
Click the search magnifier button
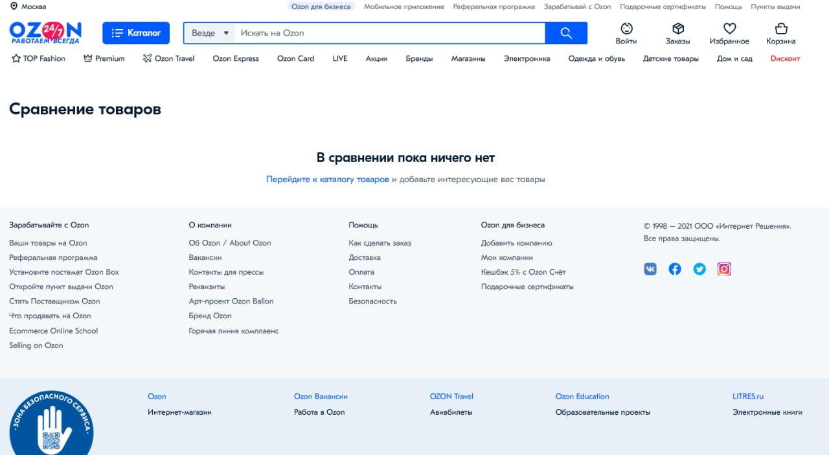click(x=566, y=33)
